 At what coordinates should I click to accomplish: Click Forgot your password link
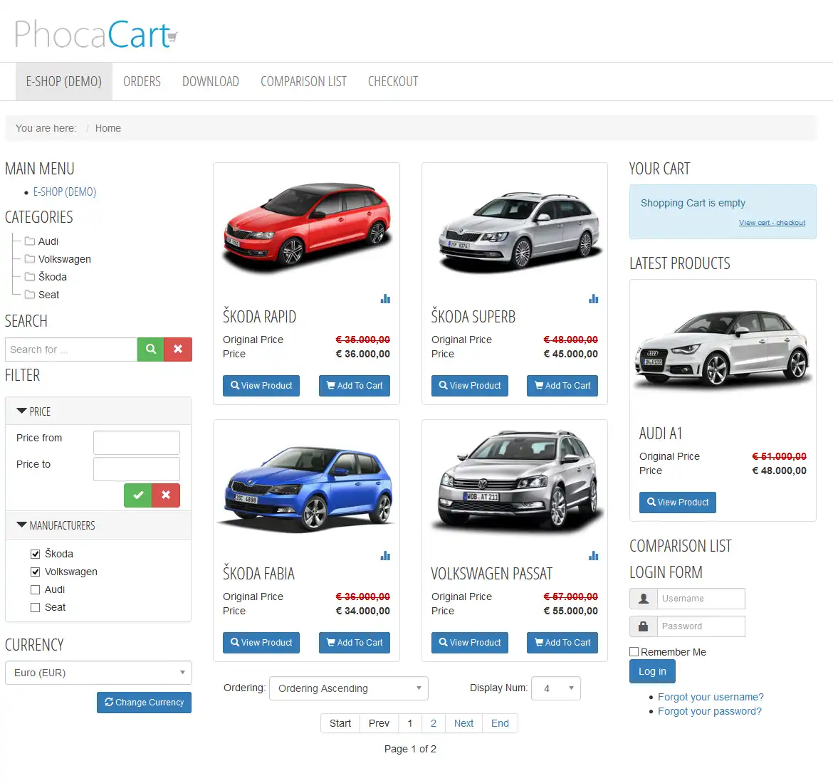(710, 711)
